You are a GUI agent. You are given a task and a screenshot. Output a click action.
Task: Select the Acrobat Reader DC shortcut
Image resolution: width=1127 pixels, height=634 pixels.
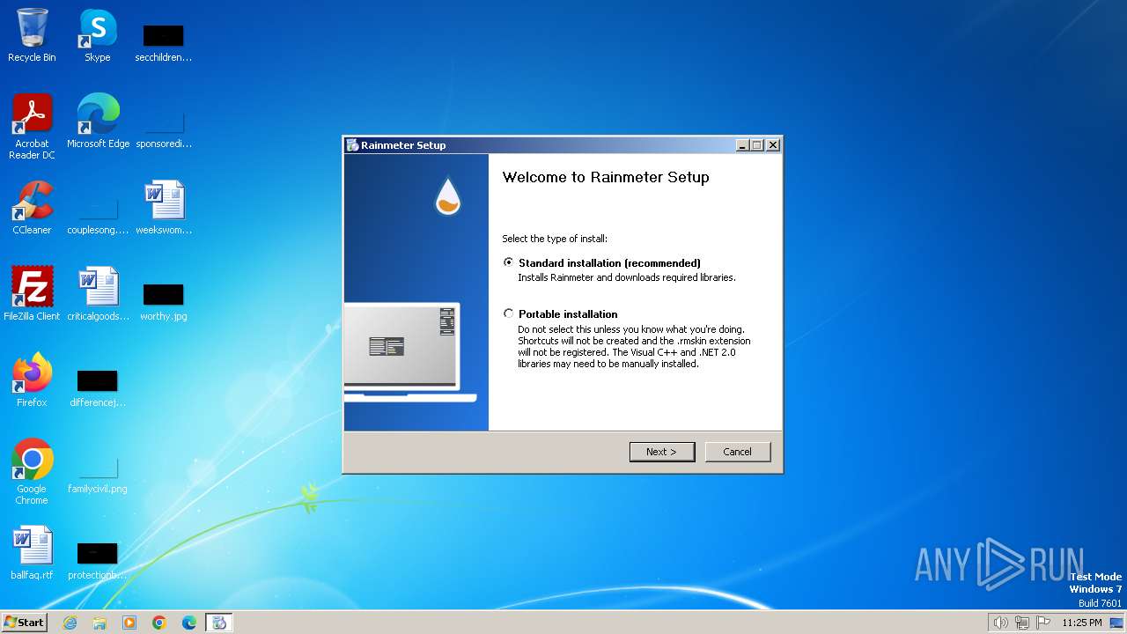tap(32, 127)
